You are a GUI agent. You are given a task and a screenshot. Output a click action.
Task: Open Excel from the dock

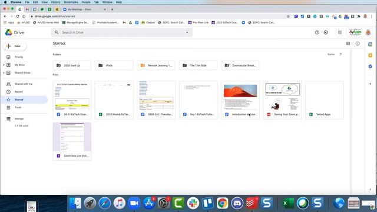click(x=288, y=203)
